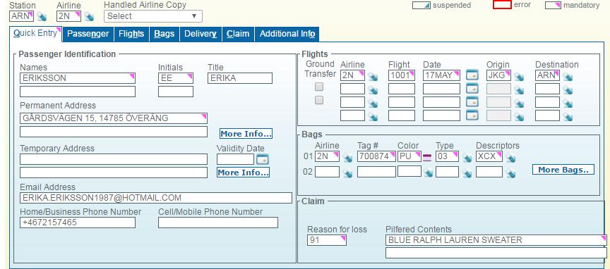Tick the second Ground Transfer checkbox
This screenshot has width=610, height=269.
pos(319,101)
